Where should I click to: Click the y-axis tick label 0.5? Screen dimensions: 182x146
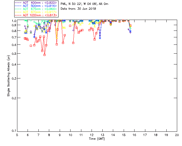tap(13, 54)
